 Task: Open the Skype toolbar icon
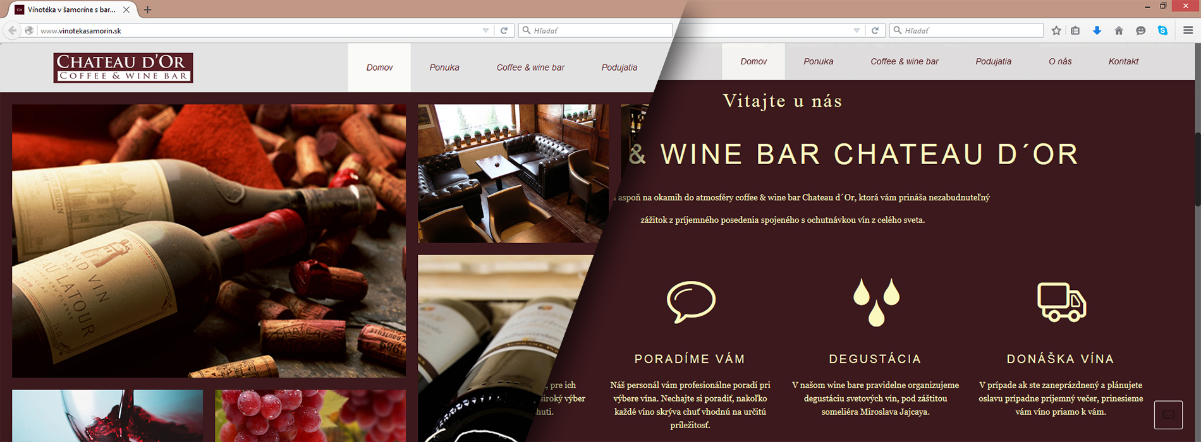[x=1162, y=30]
